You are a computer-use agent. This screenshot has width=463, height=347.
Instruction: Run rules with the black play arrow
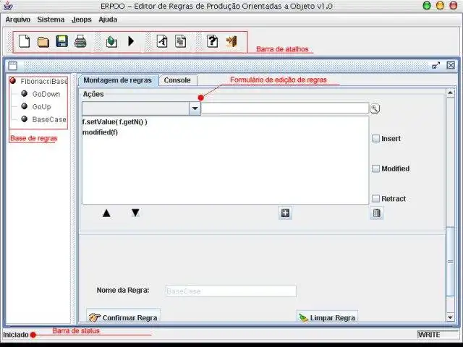pyautogui.click(x=132, y=41)
